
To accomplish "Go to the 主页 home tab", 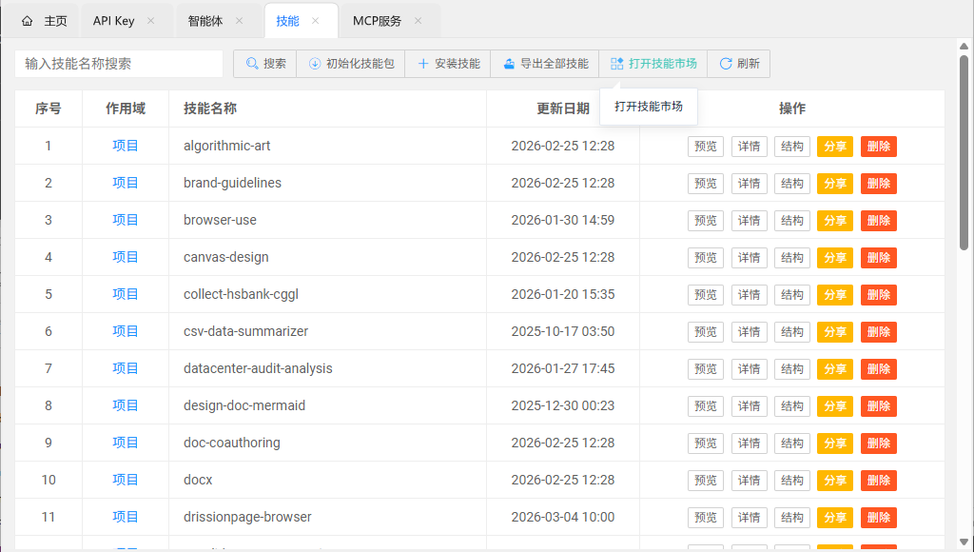I will coord(45,21).
